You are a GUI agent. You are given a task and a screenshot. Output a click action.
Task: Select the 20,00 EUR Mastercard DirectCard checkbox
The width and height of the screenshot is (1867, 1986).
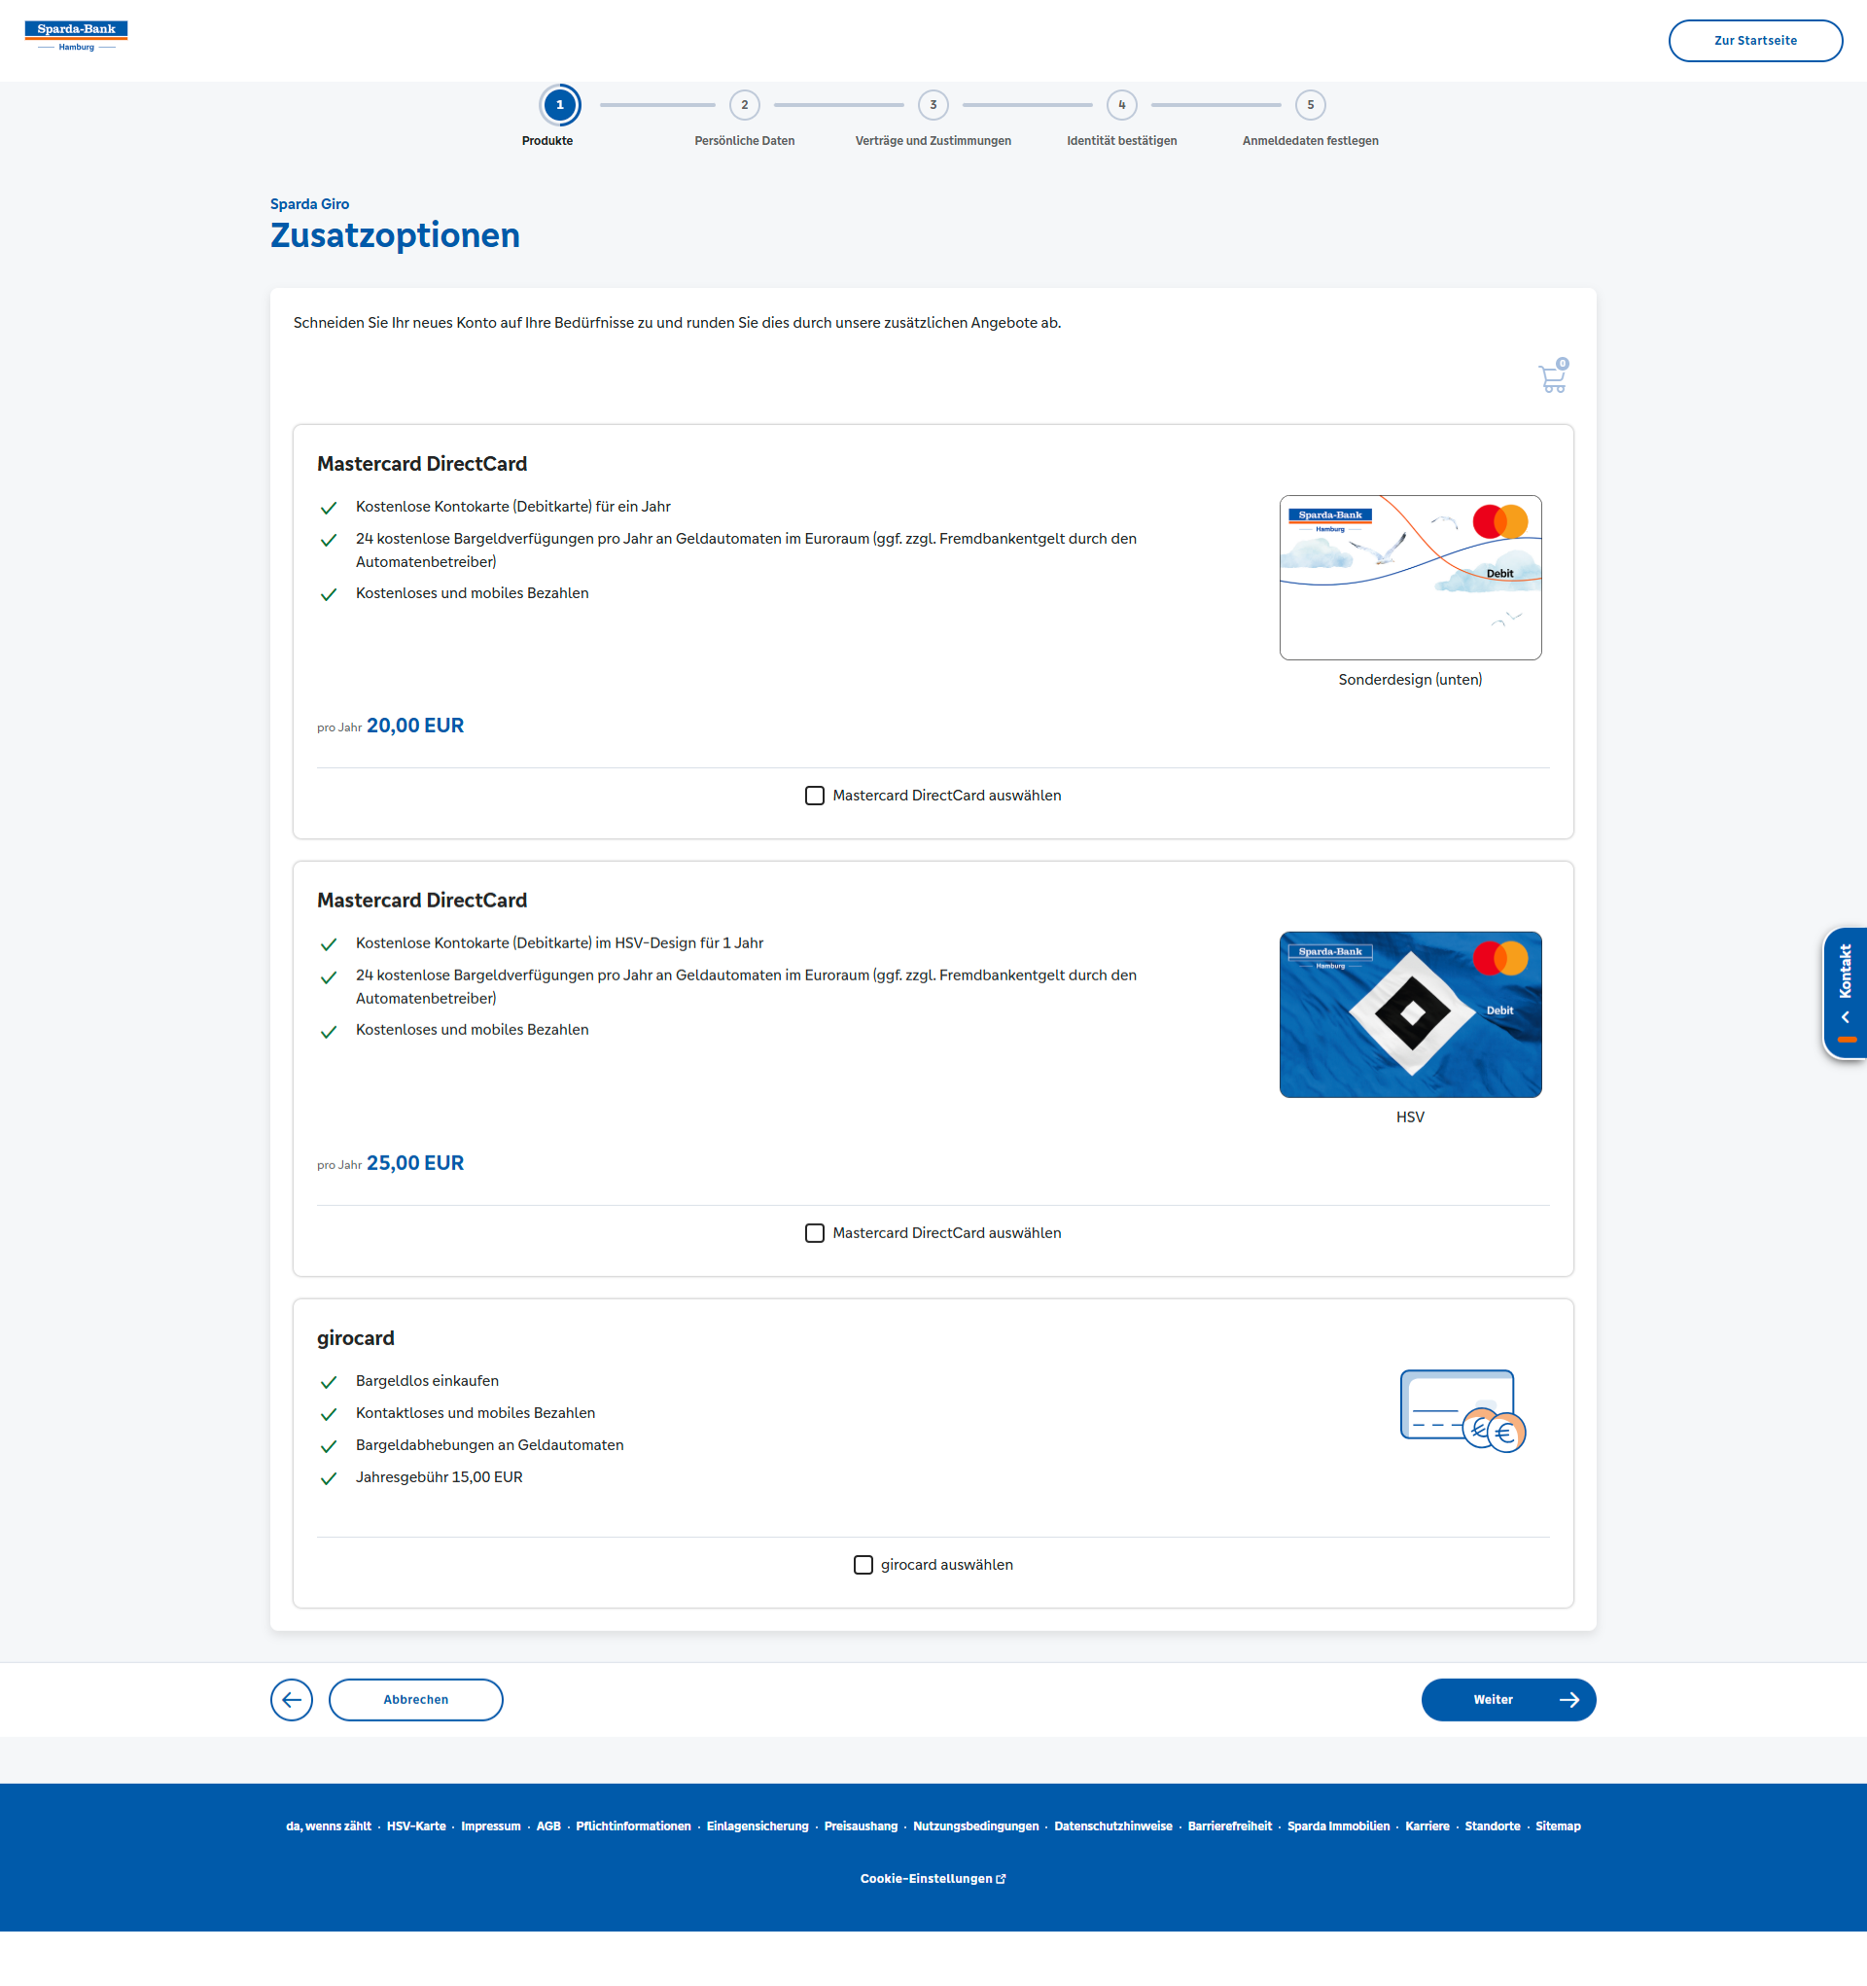[x=814, y=796]
